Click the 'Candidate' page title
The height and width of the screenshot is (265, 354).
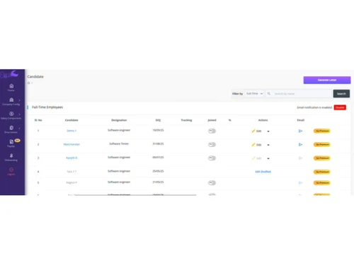pos(35,76)
